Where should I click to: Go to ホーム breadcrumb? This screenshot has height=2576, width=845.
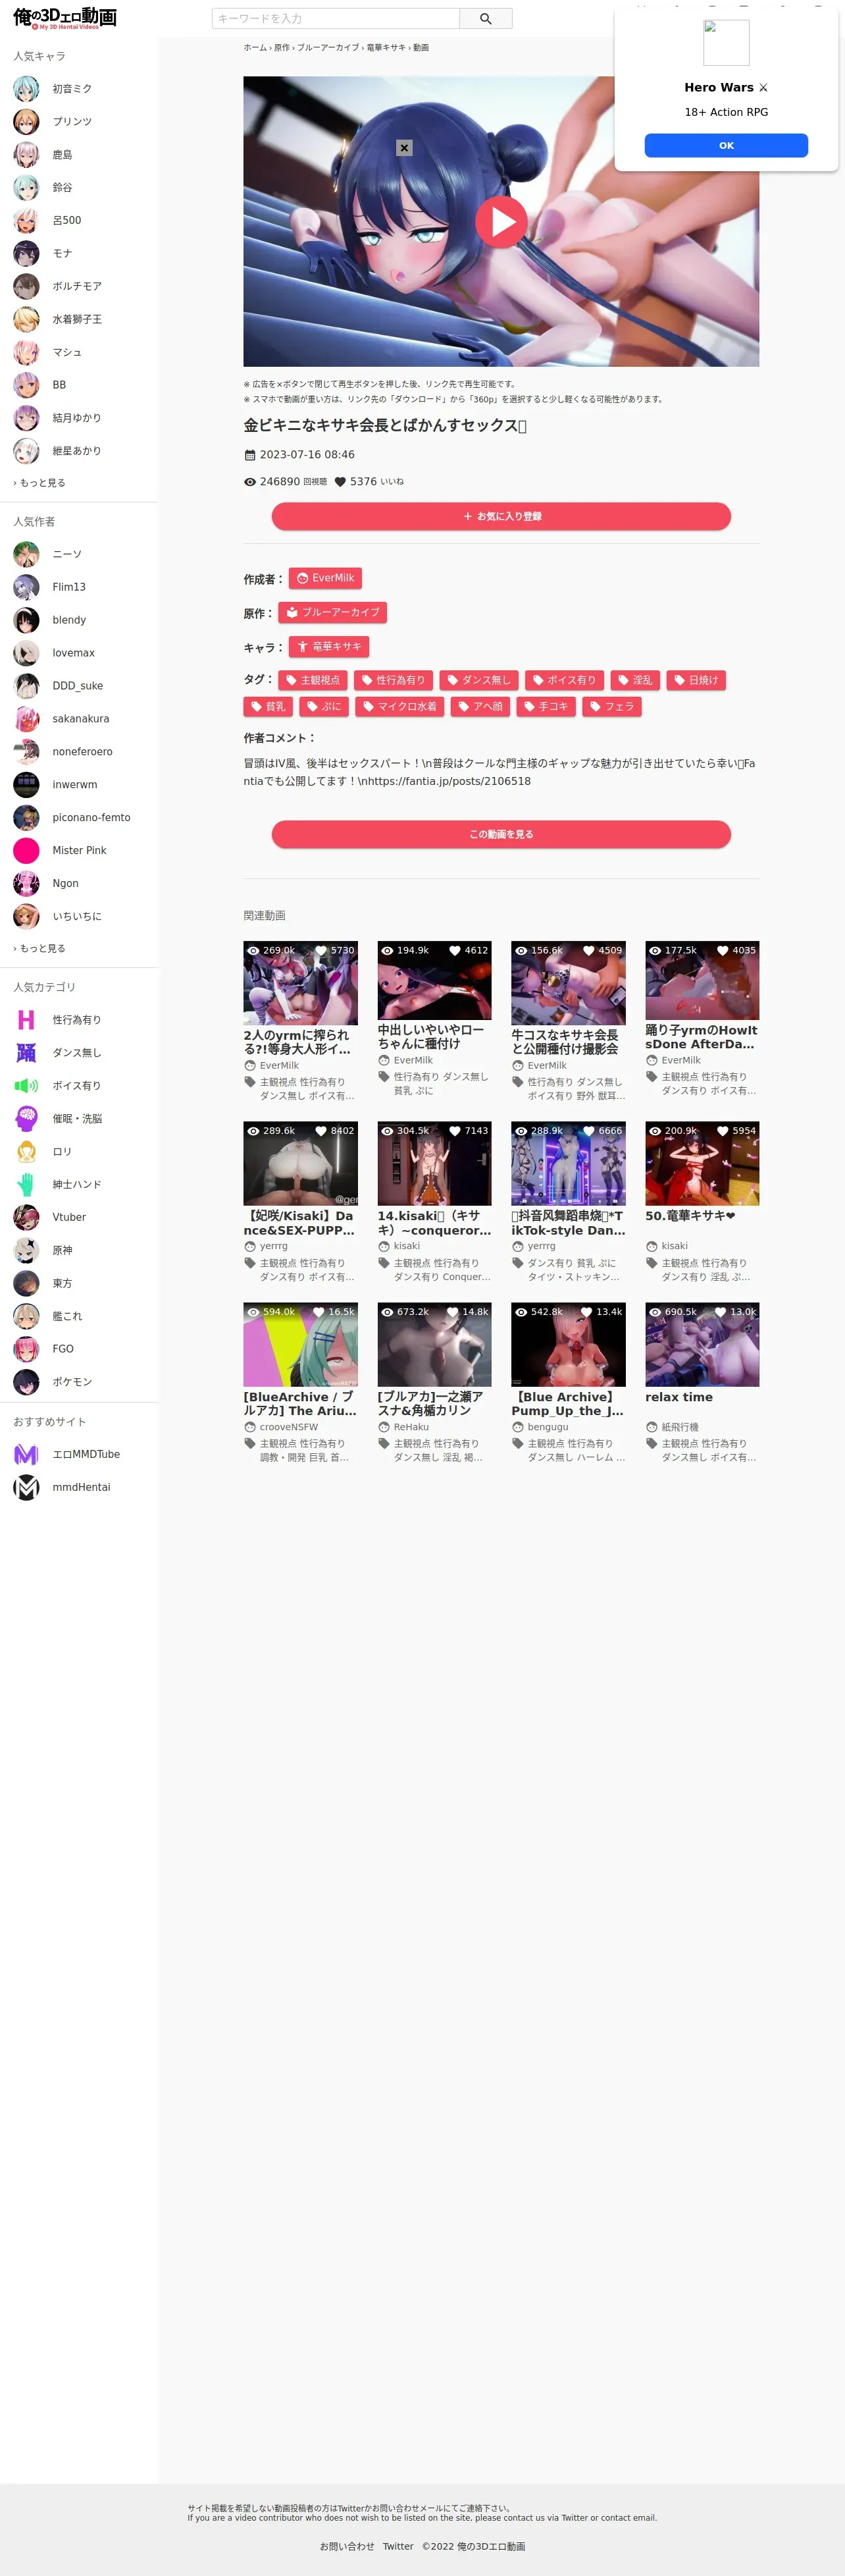pos(255,48)
